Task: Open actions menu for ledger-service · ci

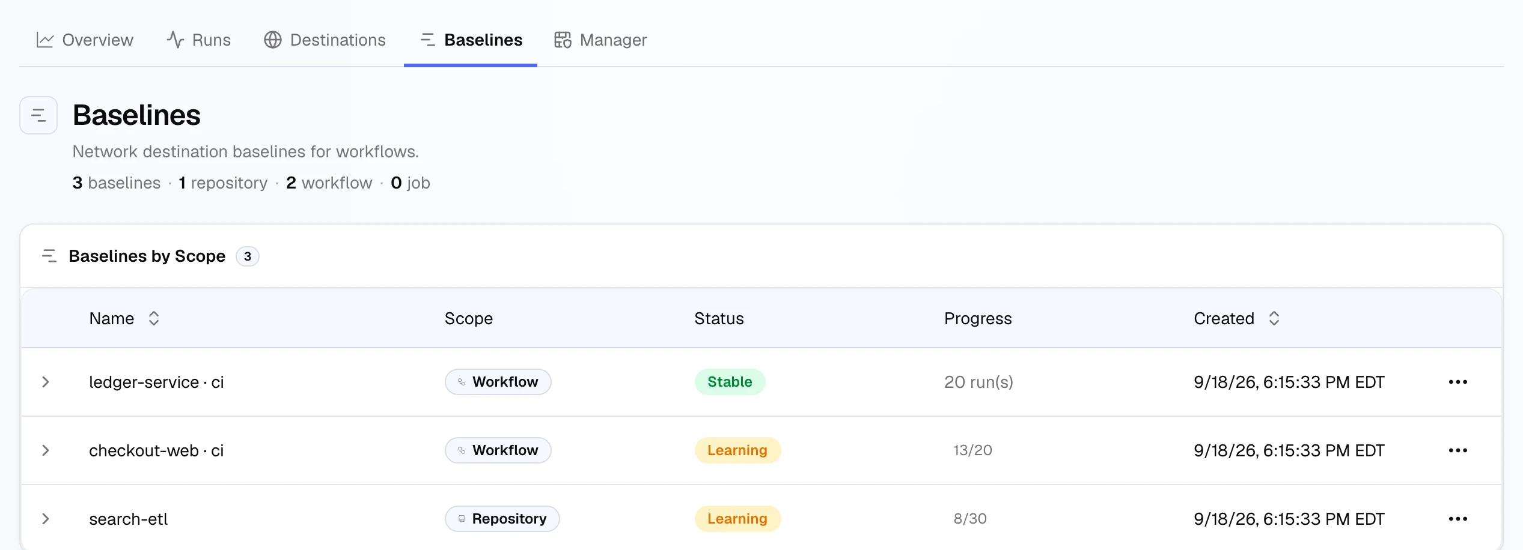Action: point(1458,382)
